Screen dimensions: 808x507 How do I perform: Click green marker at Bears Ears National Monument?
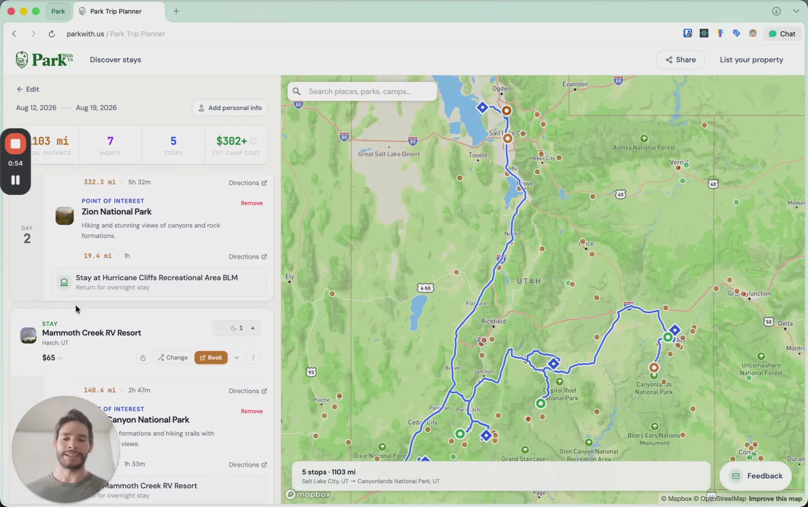(x=654, y=426)
